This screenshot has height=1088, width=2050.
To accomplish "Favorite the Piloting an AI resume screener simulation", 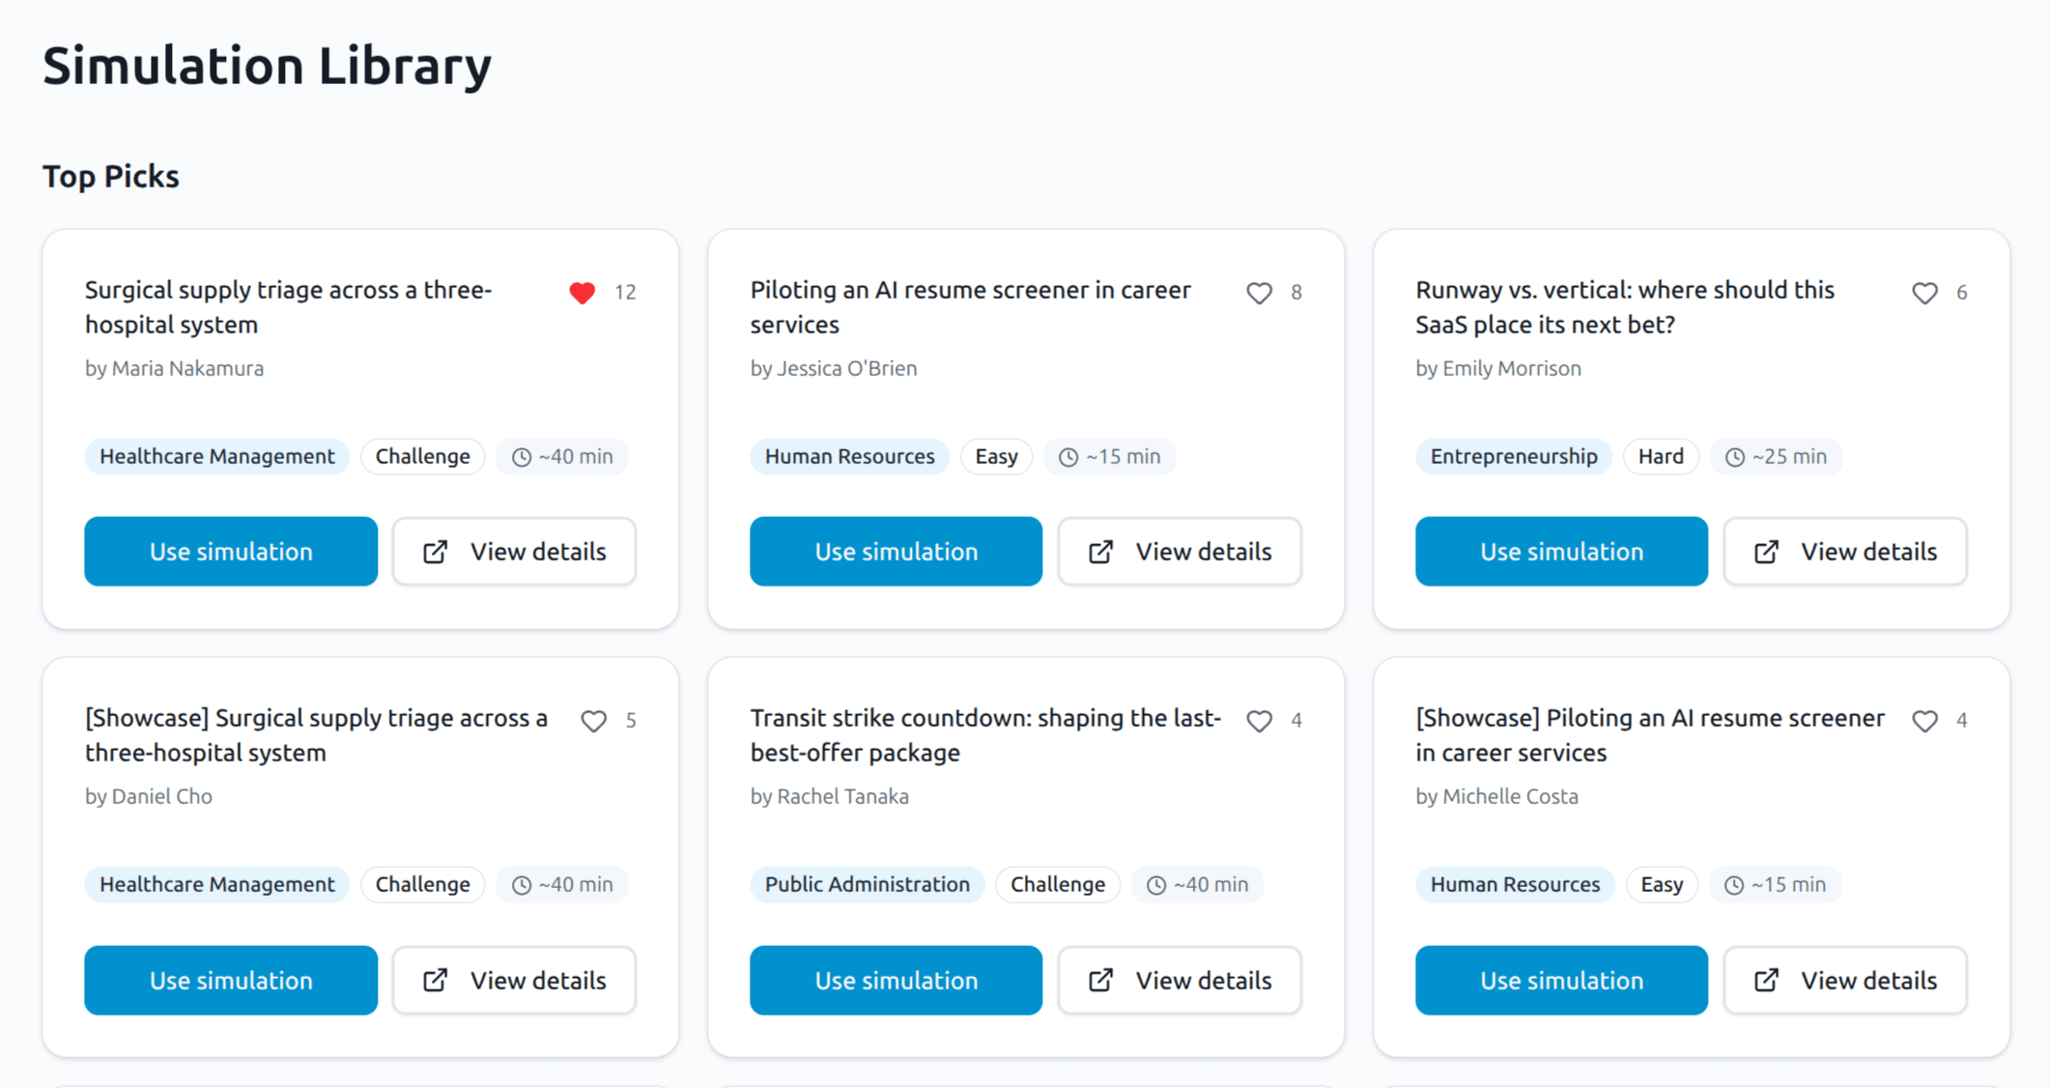I will [x=1259, y=292].
